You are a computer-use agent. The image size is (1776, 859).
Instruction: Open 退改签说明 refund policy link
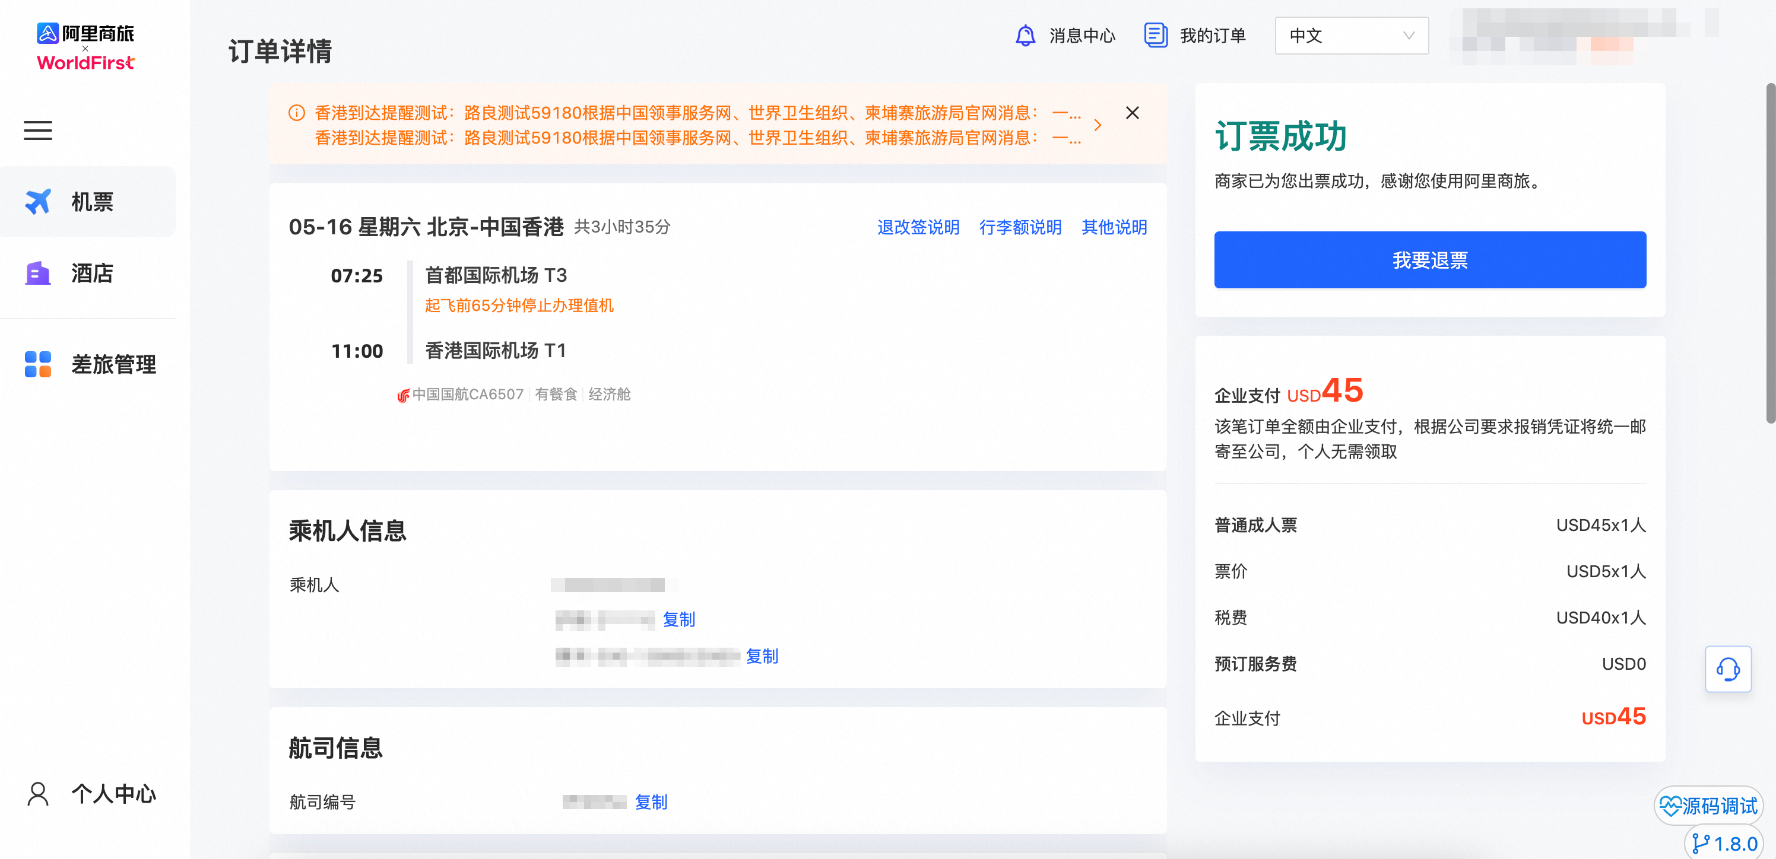coord(918,227)
